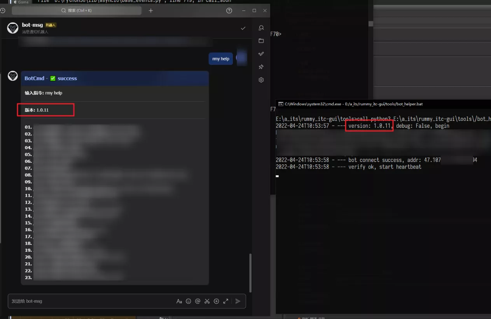Open the bot-msg chat title
Viewport: 491px width, 319px height.
pyautogui.click(x=32, y=25)
